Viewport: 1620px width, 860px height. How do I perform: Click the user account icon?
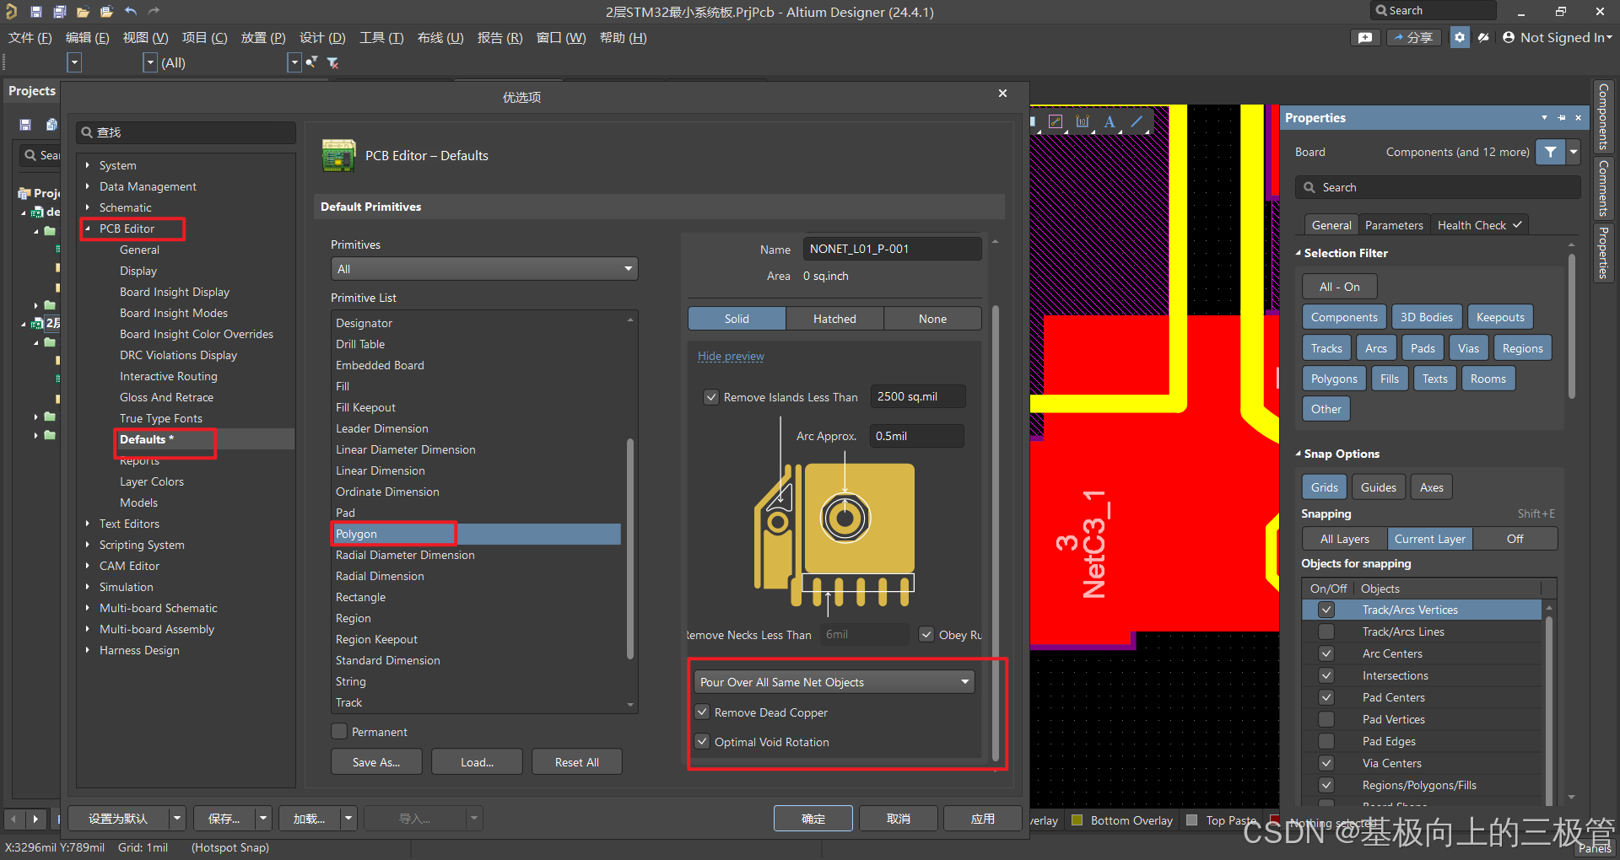pos(1509,37)
